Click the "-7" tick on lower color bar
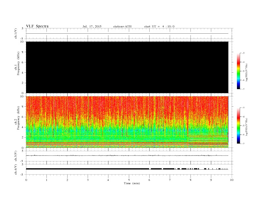 (x=243, y=144)
